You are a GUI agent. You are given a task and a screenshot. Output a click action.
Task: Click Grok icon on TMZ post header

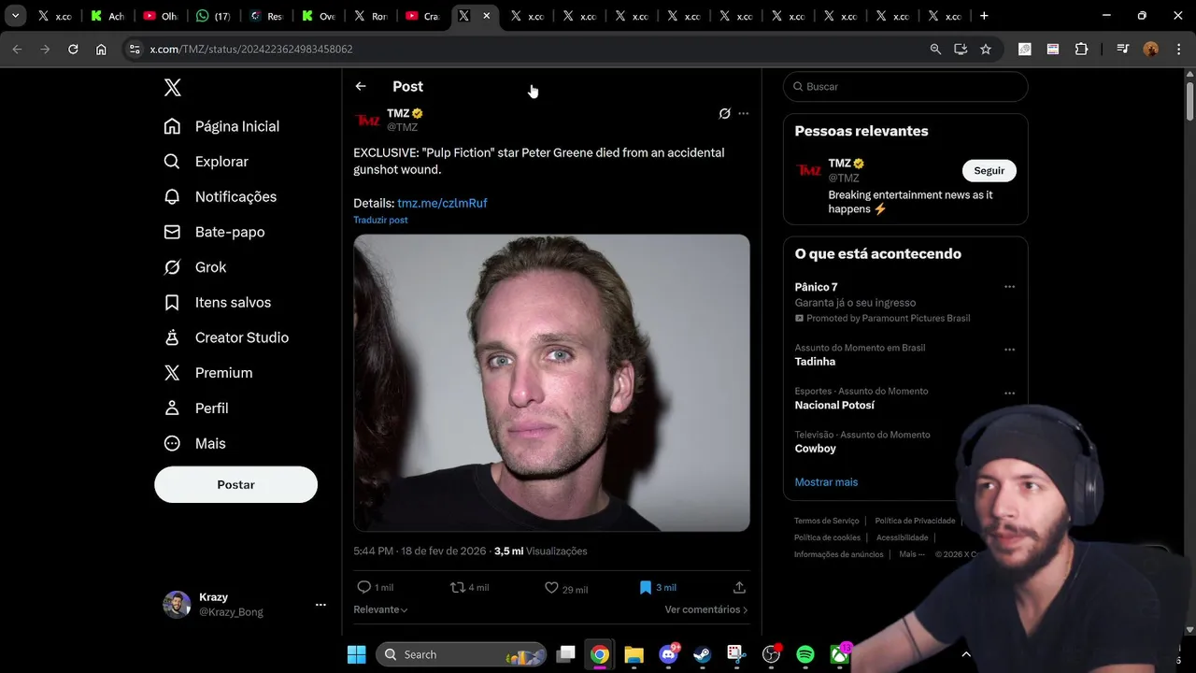(x=724, y=113)
